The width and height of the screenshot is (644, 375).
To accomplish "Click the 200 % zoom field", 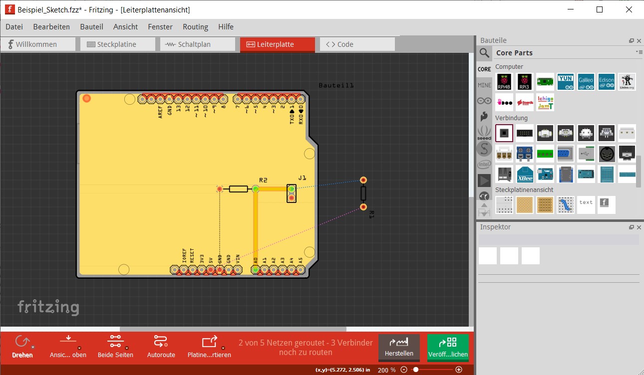I will (x=386, y=370).
